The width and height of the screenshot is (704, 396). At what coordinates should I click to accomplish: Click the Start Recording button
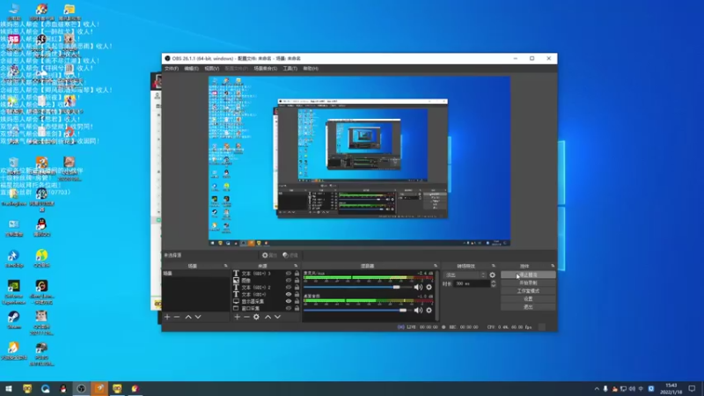click(528, 282)
